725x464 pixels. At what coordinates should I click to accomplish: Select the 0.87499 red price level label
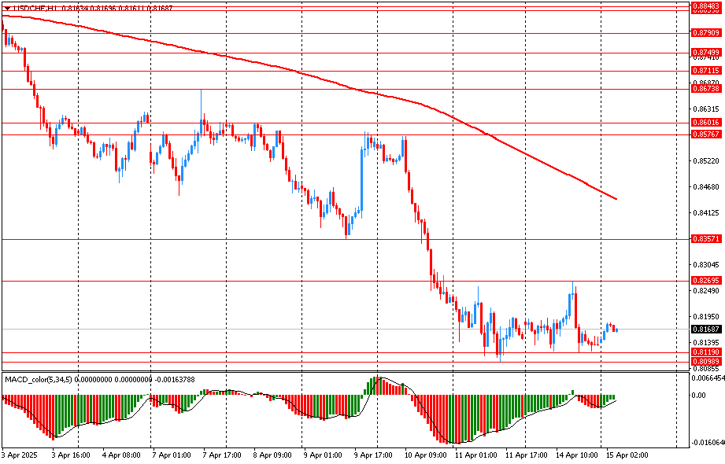tap(705, 53)
